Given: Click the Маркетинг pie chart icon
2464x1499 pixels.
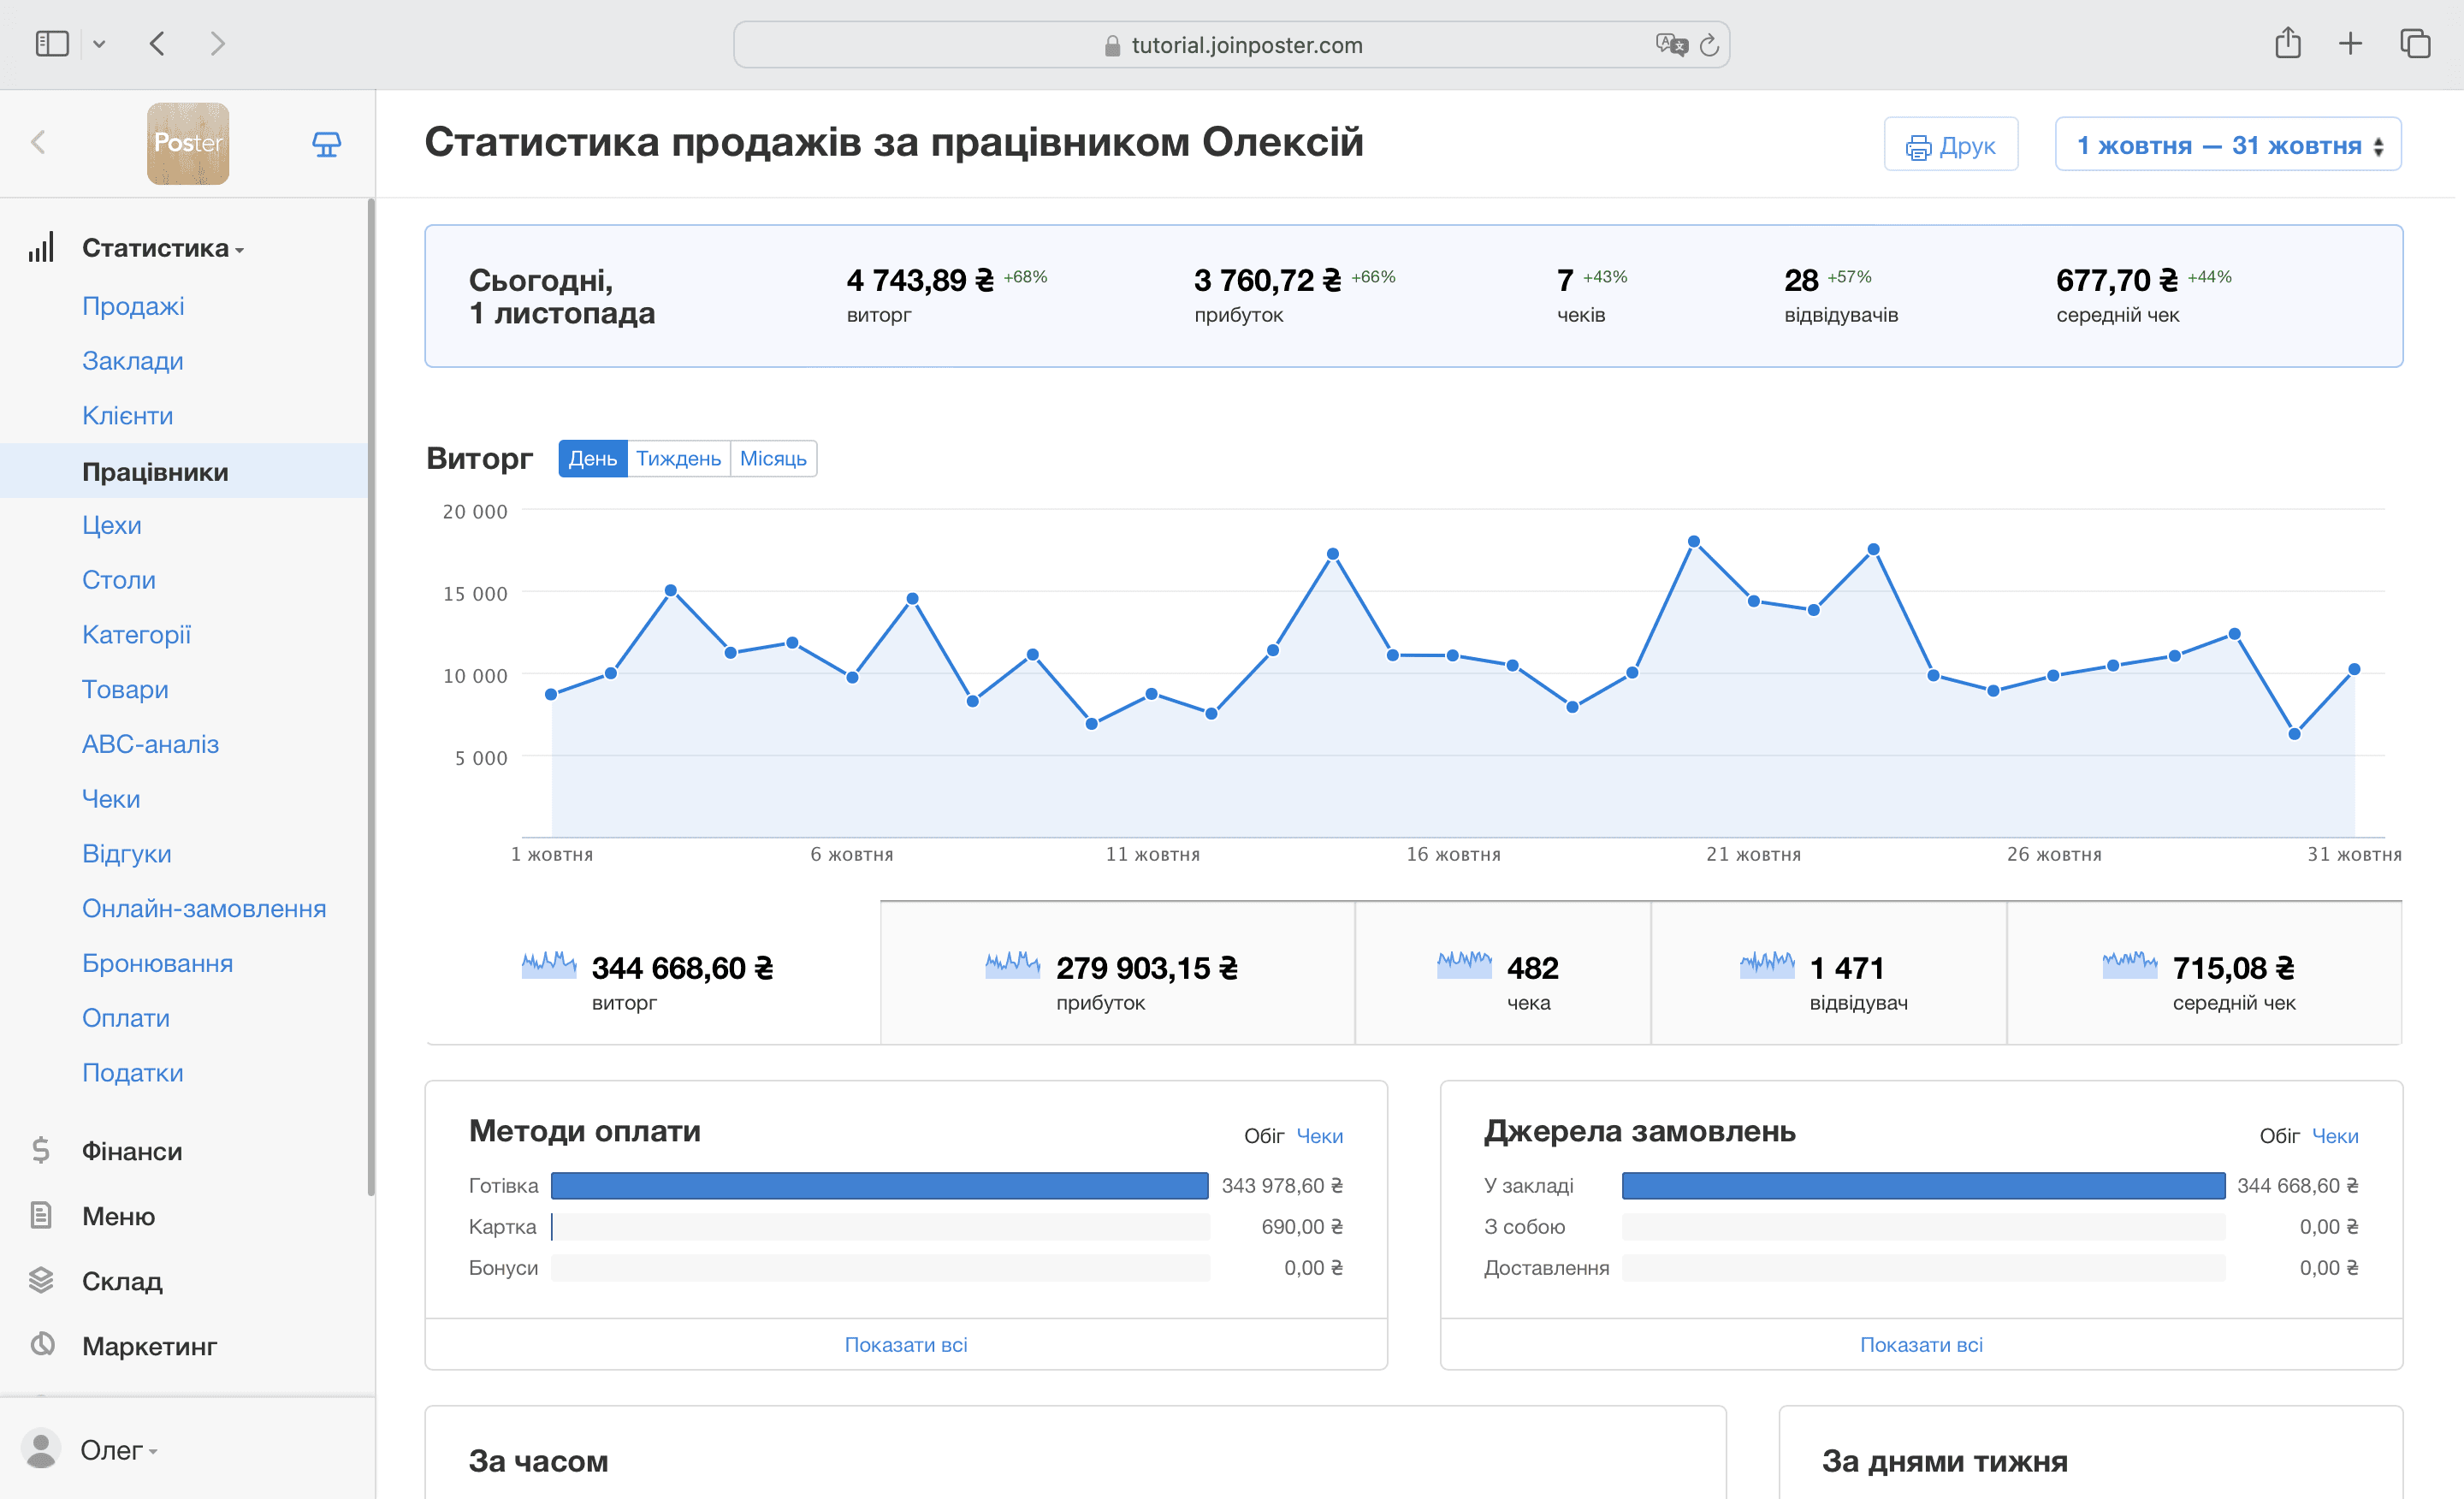Looking at the screenshot, I should click(x=41, y=1345).
